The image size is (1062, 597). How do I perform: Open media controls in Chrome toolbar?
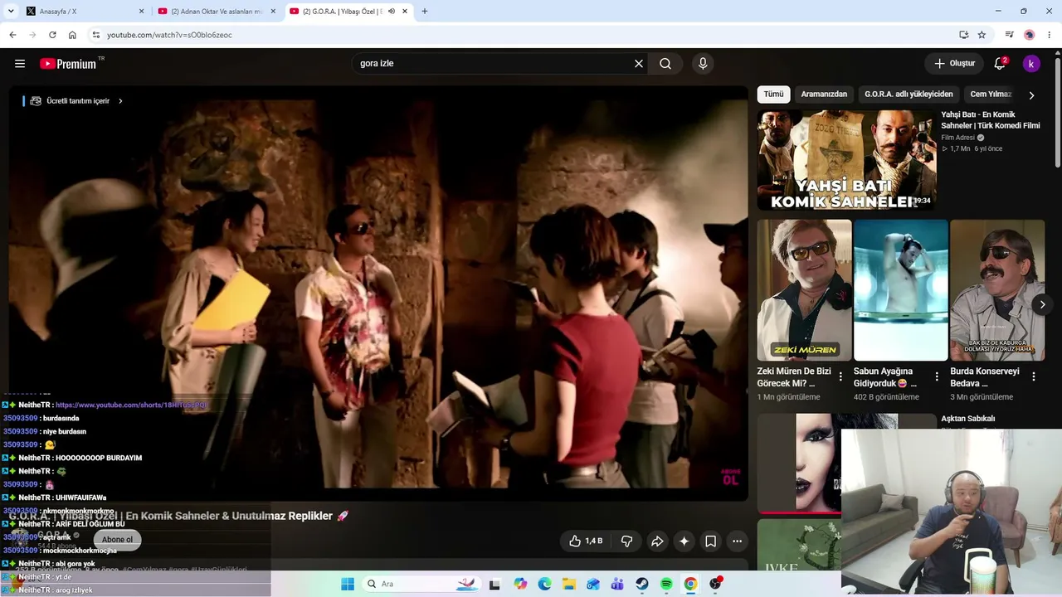1009,35
